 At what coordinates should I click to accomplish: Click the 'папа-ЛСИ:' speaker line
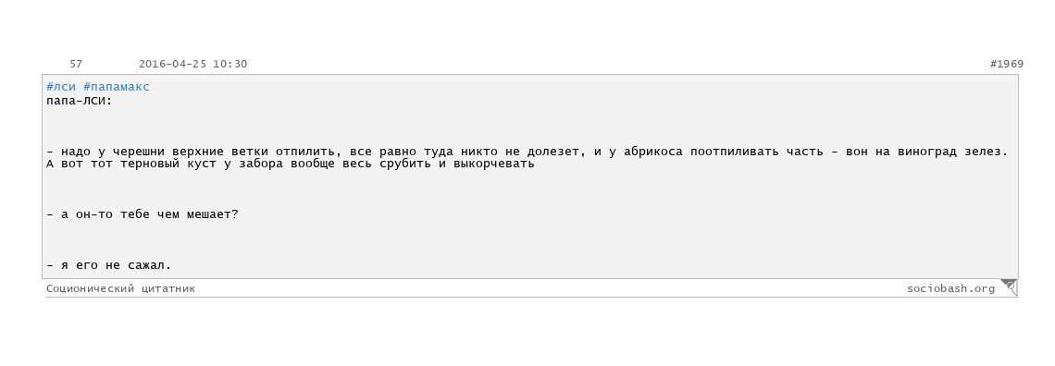[x=80, y=100]
